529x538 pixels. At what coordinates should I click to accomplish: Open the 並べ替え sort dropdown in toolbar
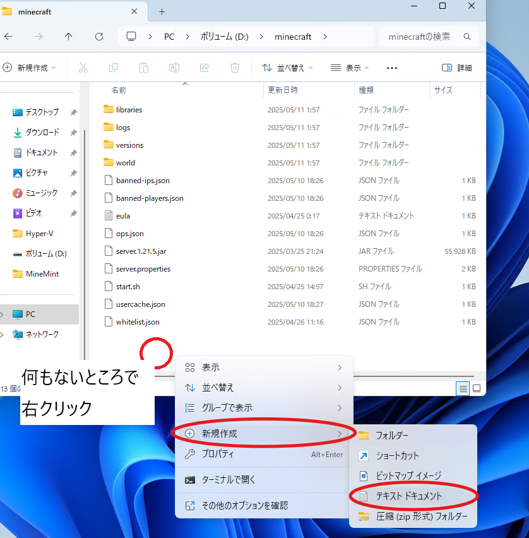[287, 68]
